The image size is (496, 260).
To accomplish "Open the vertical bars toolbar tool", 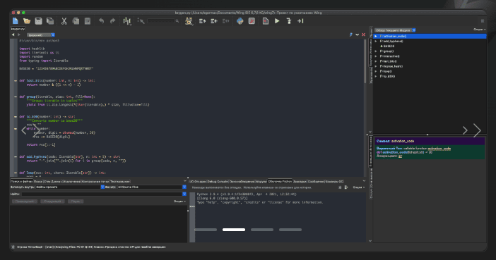I will coord(127,21).
